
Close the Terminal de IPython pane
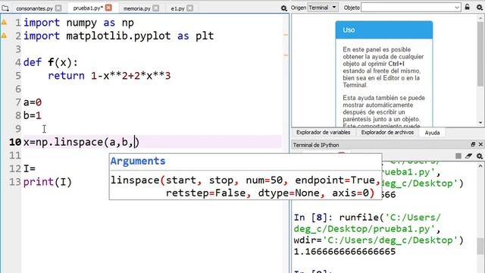point(480,145)
